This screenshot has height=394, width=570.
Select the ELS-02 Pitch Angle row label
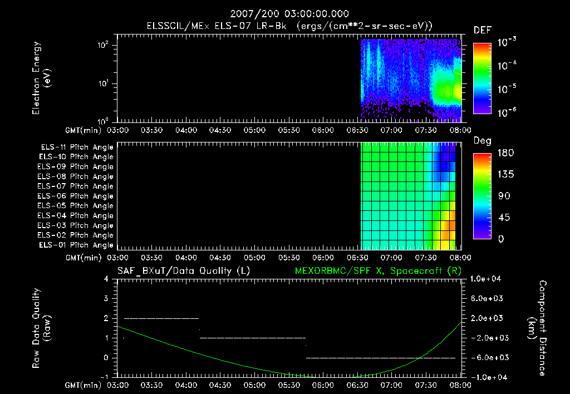[75, 235]
